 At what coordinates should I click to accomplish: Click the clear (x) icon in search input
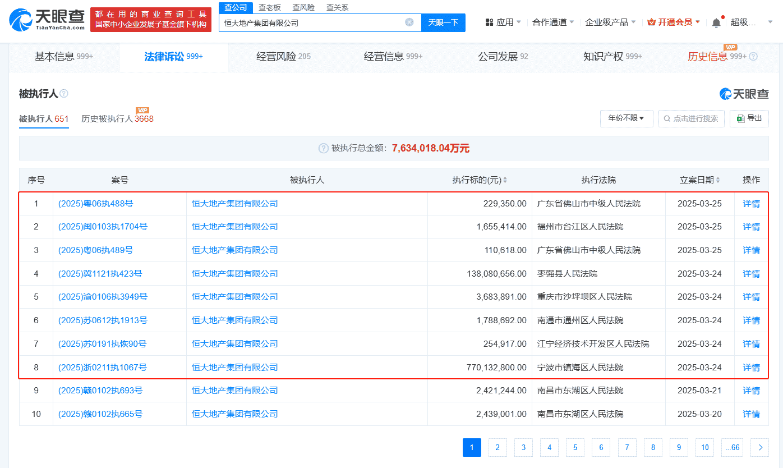(409, 22)
